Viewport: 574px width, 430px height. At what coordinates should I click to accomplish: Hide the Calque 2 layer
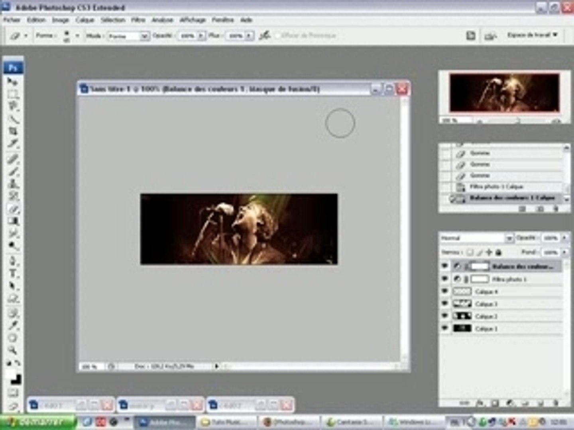(445, 316)
